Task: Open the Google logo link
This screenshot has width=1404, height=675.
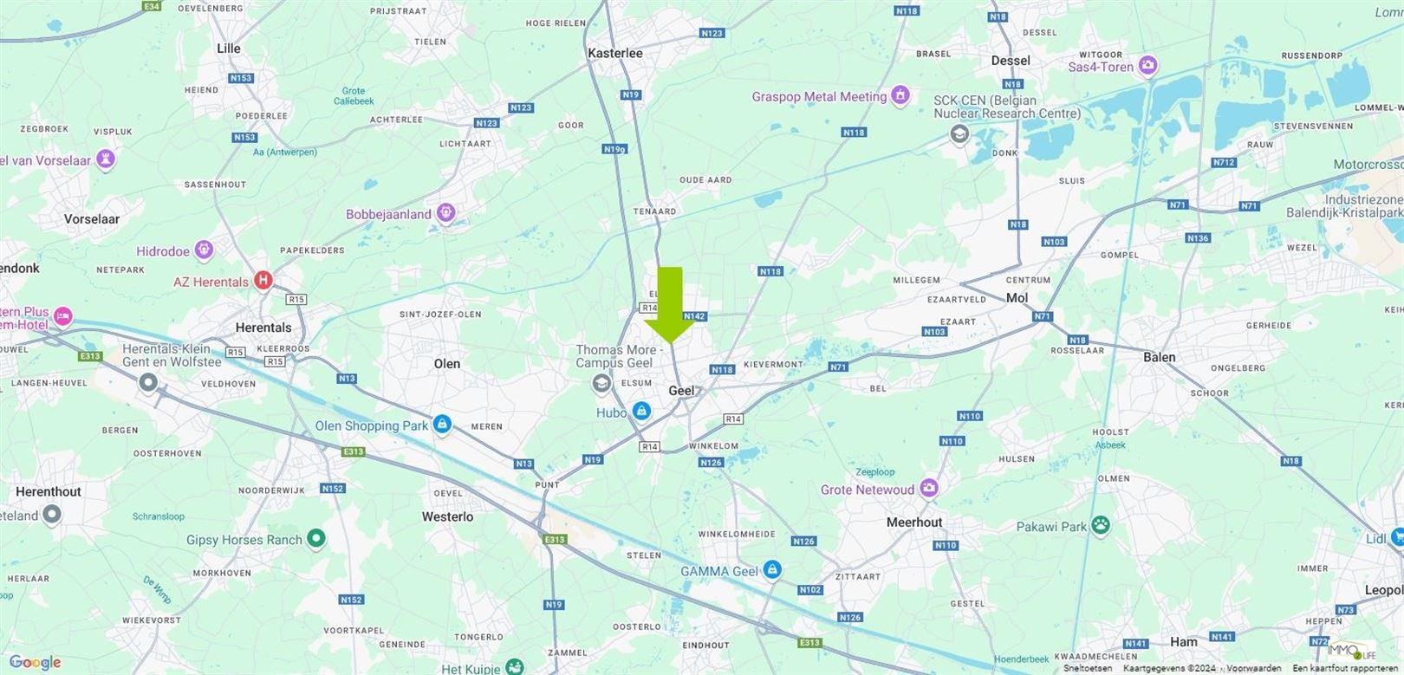Action: tap(36, 663)
